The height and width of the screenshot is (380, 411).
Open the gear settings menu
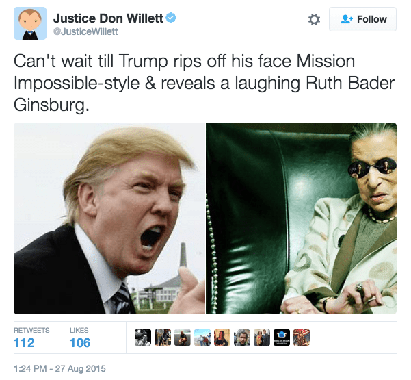coord(314,19)
